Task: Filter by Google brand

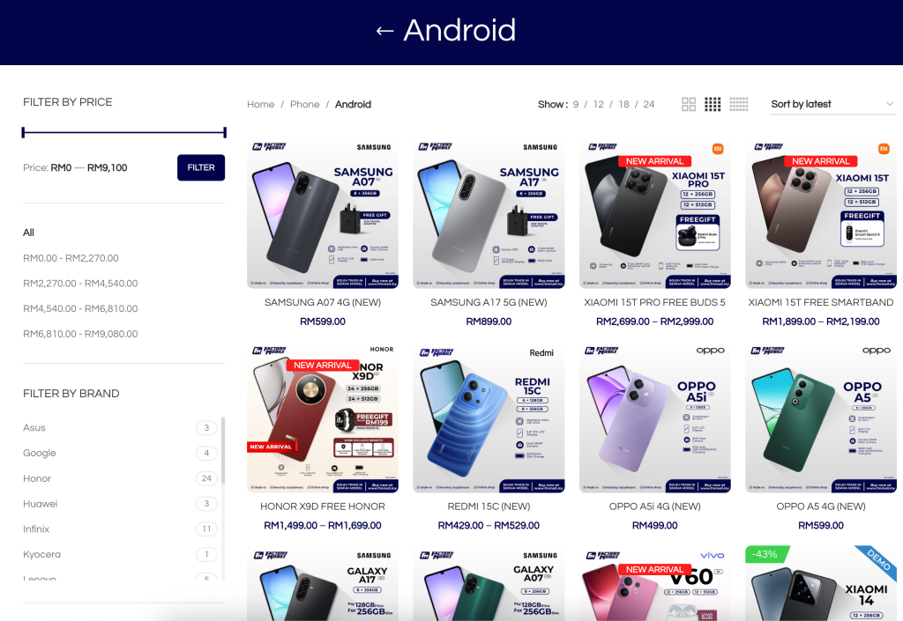Action: tap(40, 453)
